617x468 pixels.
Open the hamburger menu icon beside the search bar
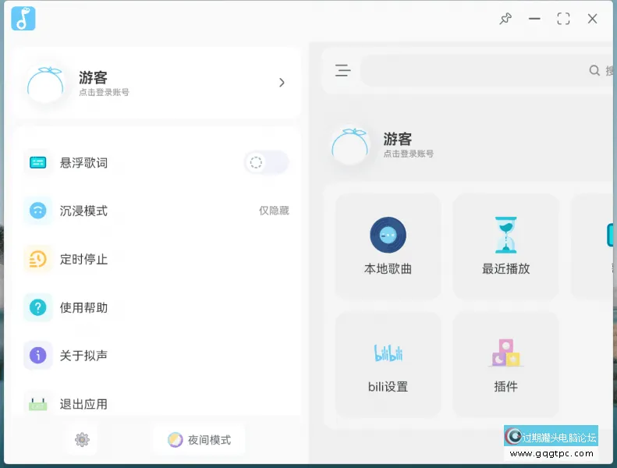342,70
